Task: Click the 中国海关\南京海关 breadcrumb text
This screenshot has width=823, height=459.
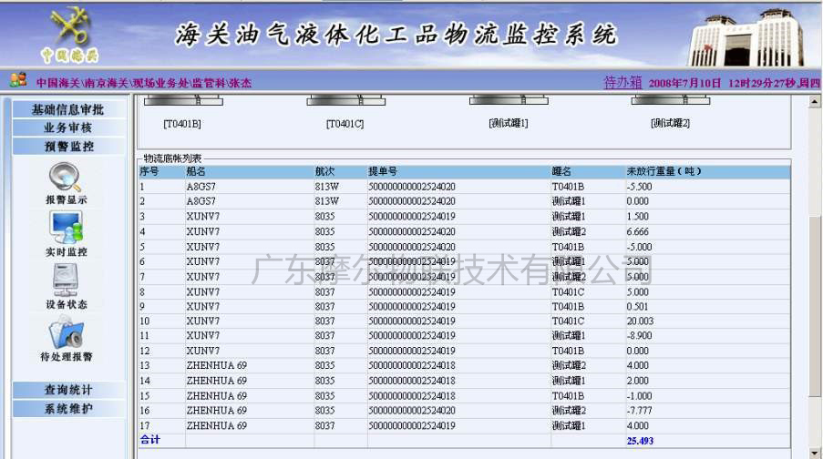Action: [x=82, y=83]
